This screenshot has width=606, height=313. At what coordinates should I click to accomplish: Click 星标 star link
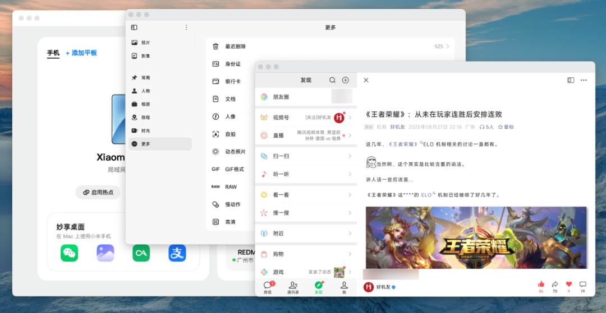coord(506,127)
